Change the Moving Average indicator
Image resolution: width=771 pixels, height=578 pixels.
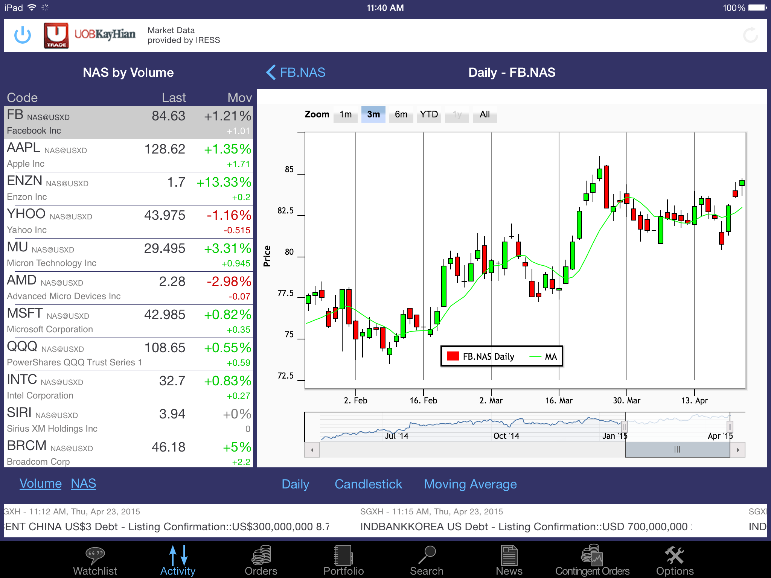[470, 484]
